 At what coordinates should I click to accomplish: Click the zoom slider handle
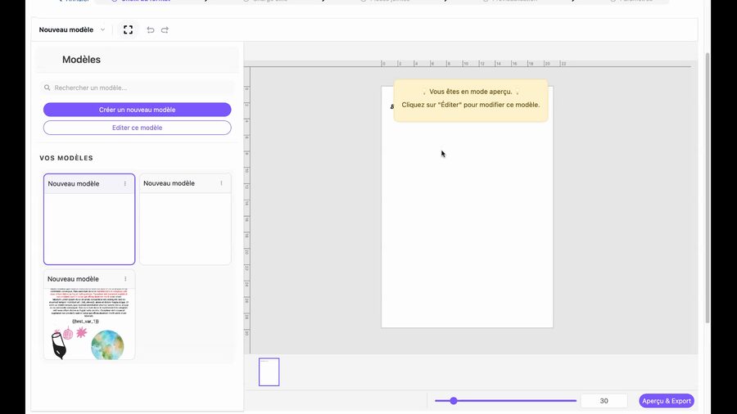454,401
